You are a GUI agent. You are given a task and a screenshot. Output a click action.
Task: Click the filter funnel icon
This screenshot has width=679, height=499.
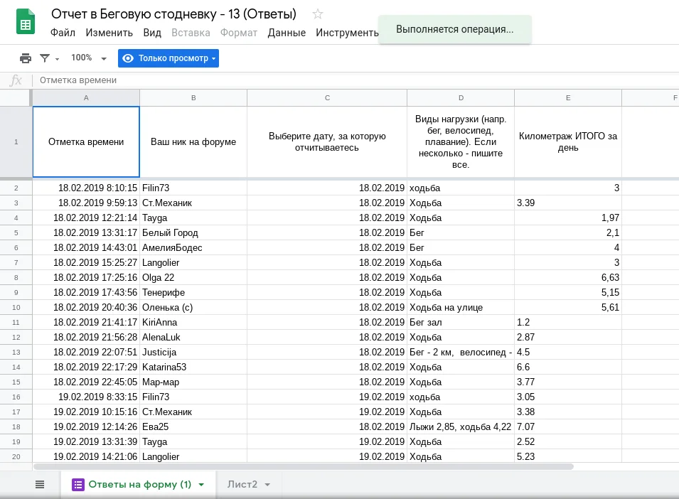pos(46,58)
